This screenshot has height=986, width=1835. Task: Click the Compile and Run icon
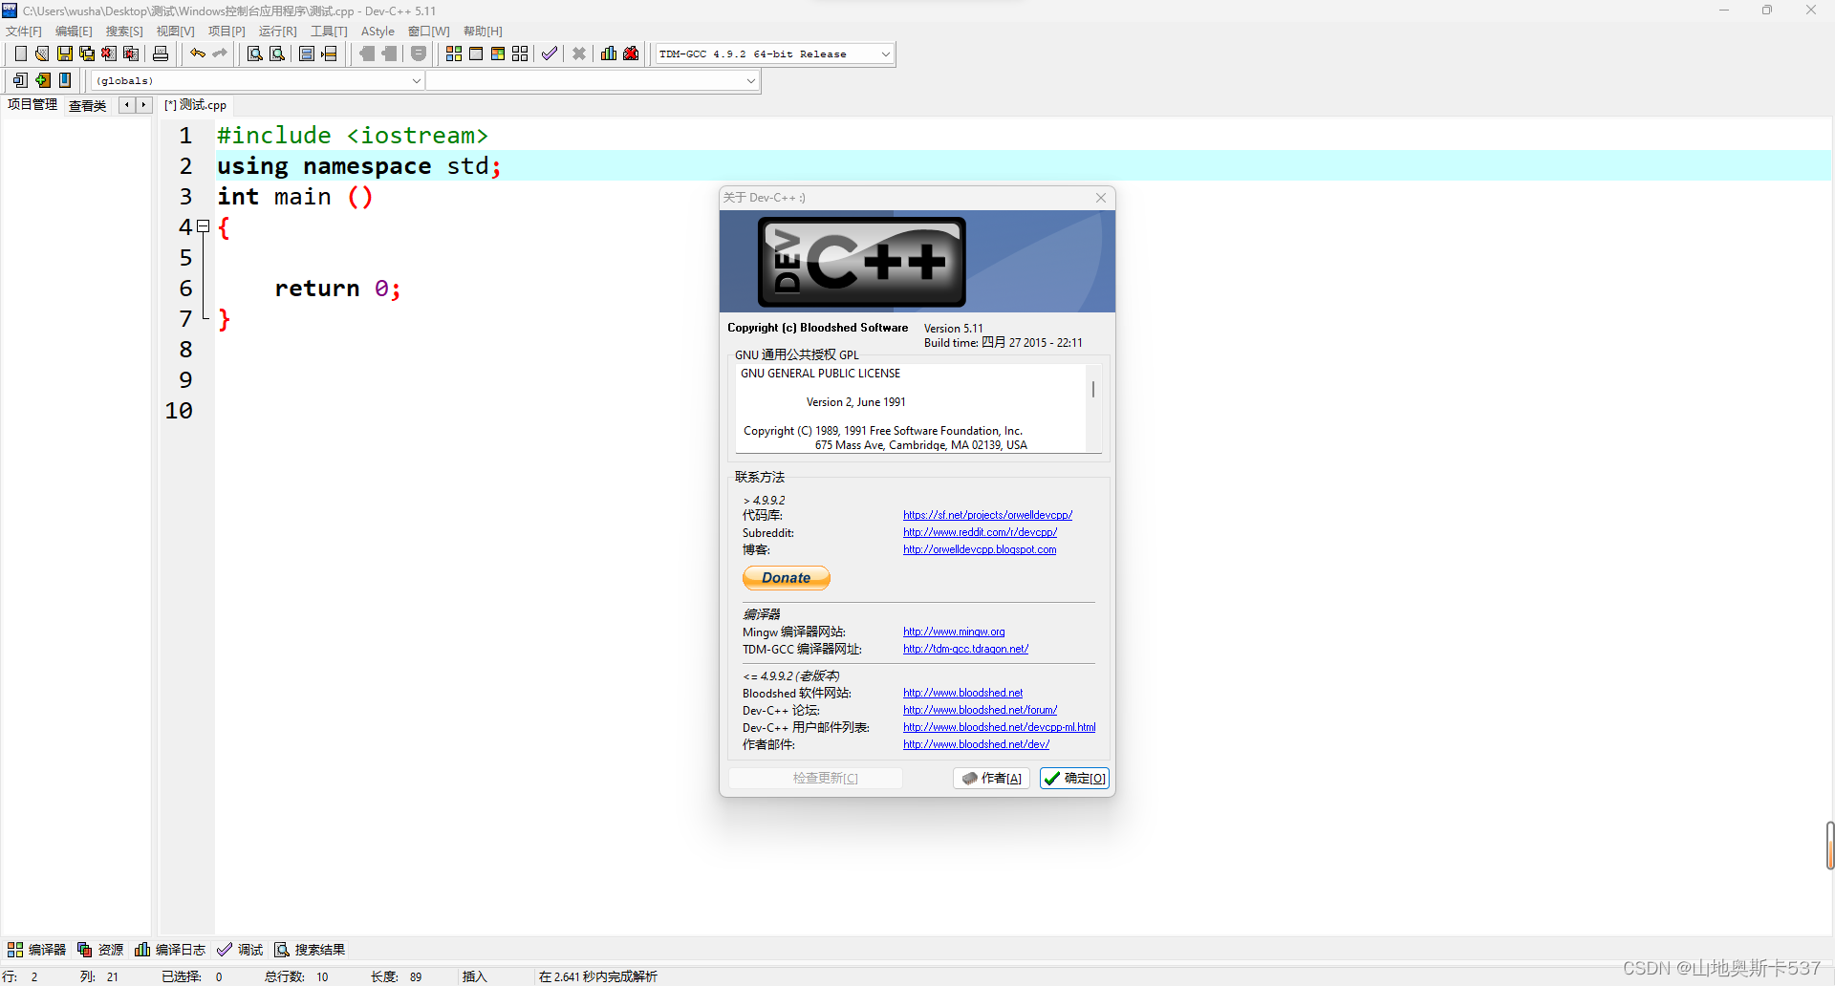click(498, 54)
